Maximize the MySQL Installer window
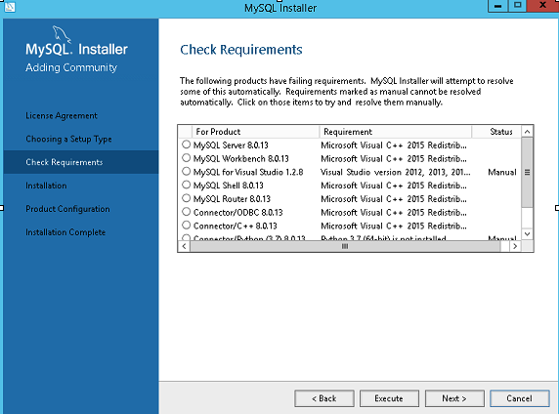 click(517, 6)
